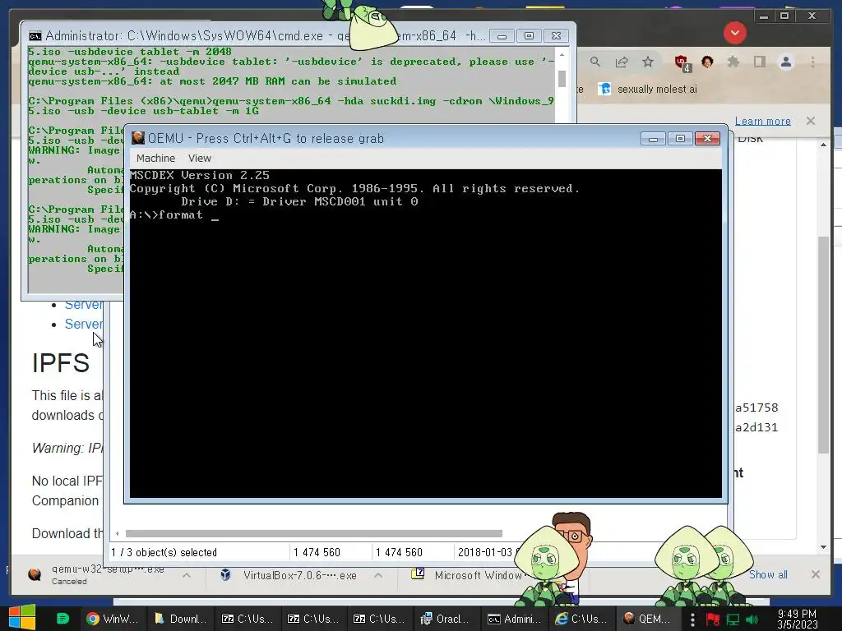Open the green chat app on the taskbar
This screenshot has width=842, height=631.
click(x=62, y=619)
